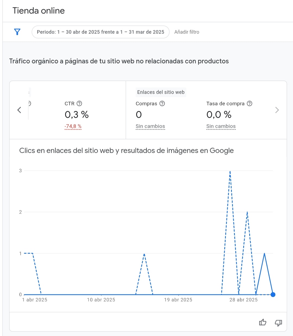Click Sin cambios under Tasa de compra

pos(221,126)
